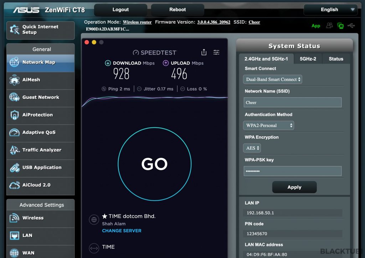Click the USB Application icon
This screenshot has height=258, width=365.
click(x=14, y=167)
